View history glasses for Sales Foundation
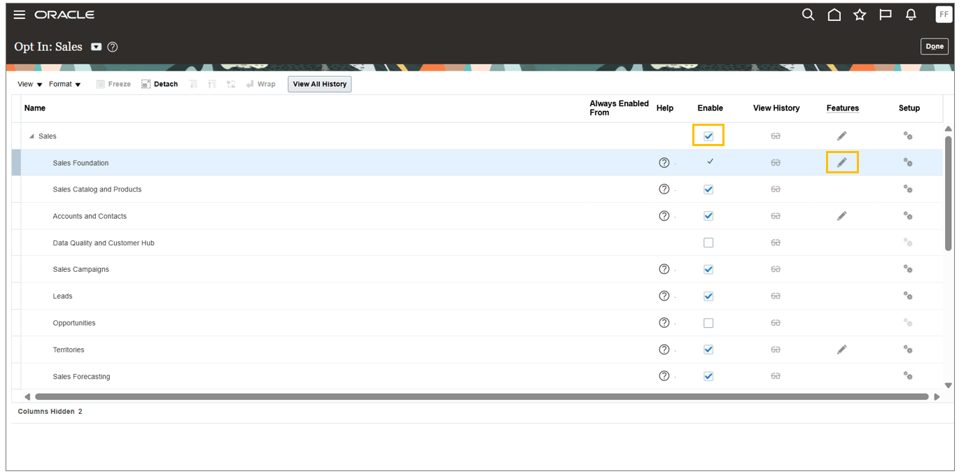Image resolution: width=966 pixels, height=476 pixels. [776, 163]
